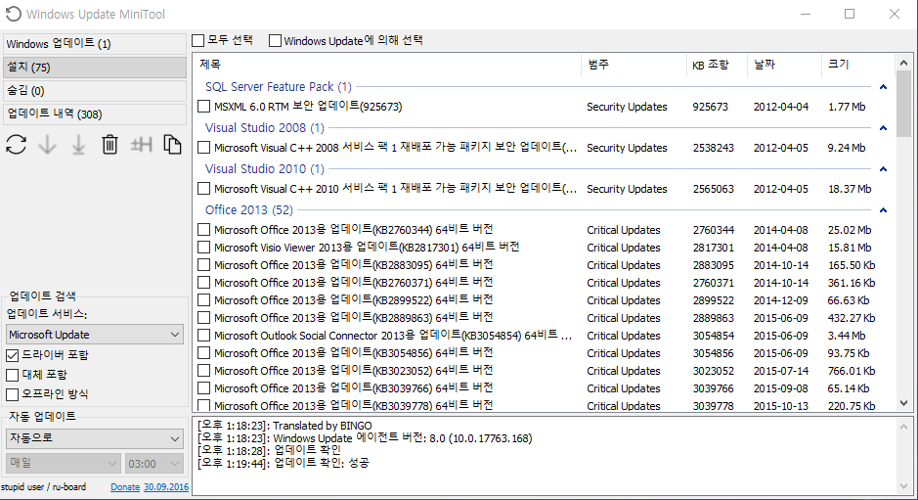Sort by the KB 조항 column header
Viewport: 918px width, 500px height.
[717, 65]
